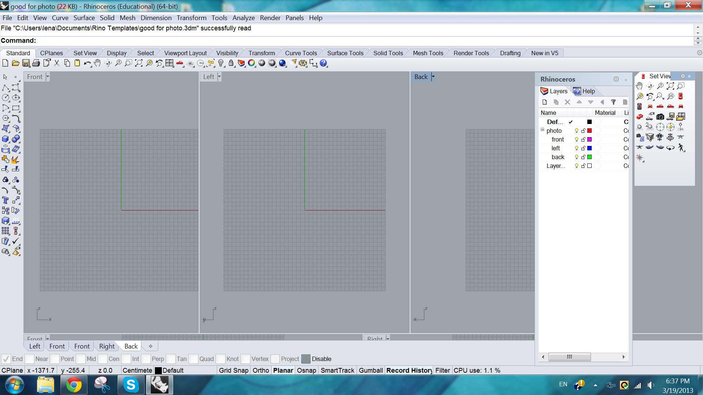The image size is (703, 395).
Task: Click the Text tool icon
Action: tap(5, 200)
